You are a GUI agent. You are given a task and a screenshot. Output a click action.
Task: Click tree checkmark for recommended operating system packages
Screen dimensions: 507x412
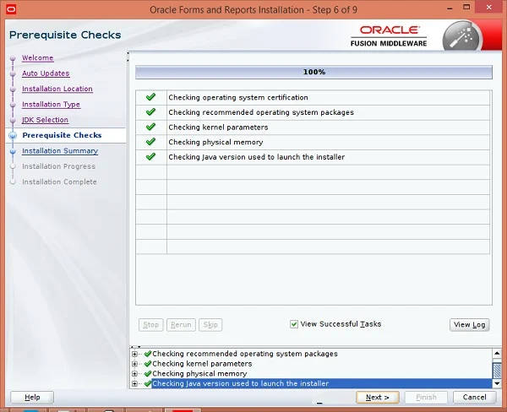pos(148,354)
